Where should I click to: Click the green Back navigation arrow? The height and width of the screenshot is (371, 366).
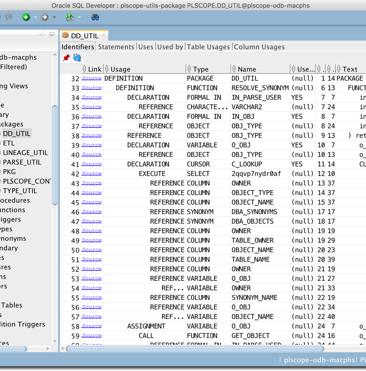(x=26, y=17)
